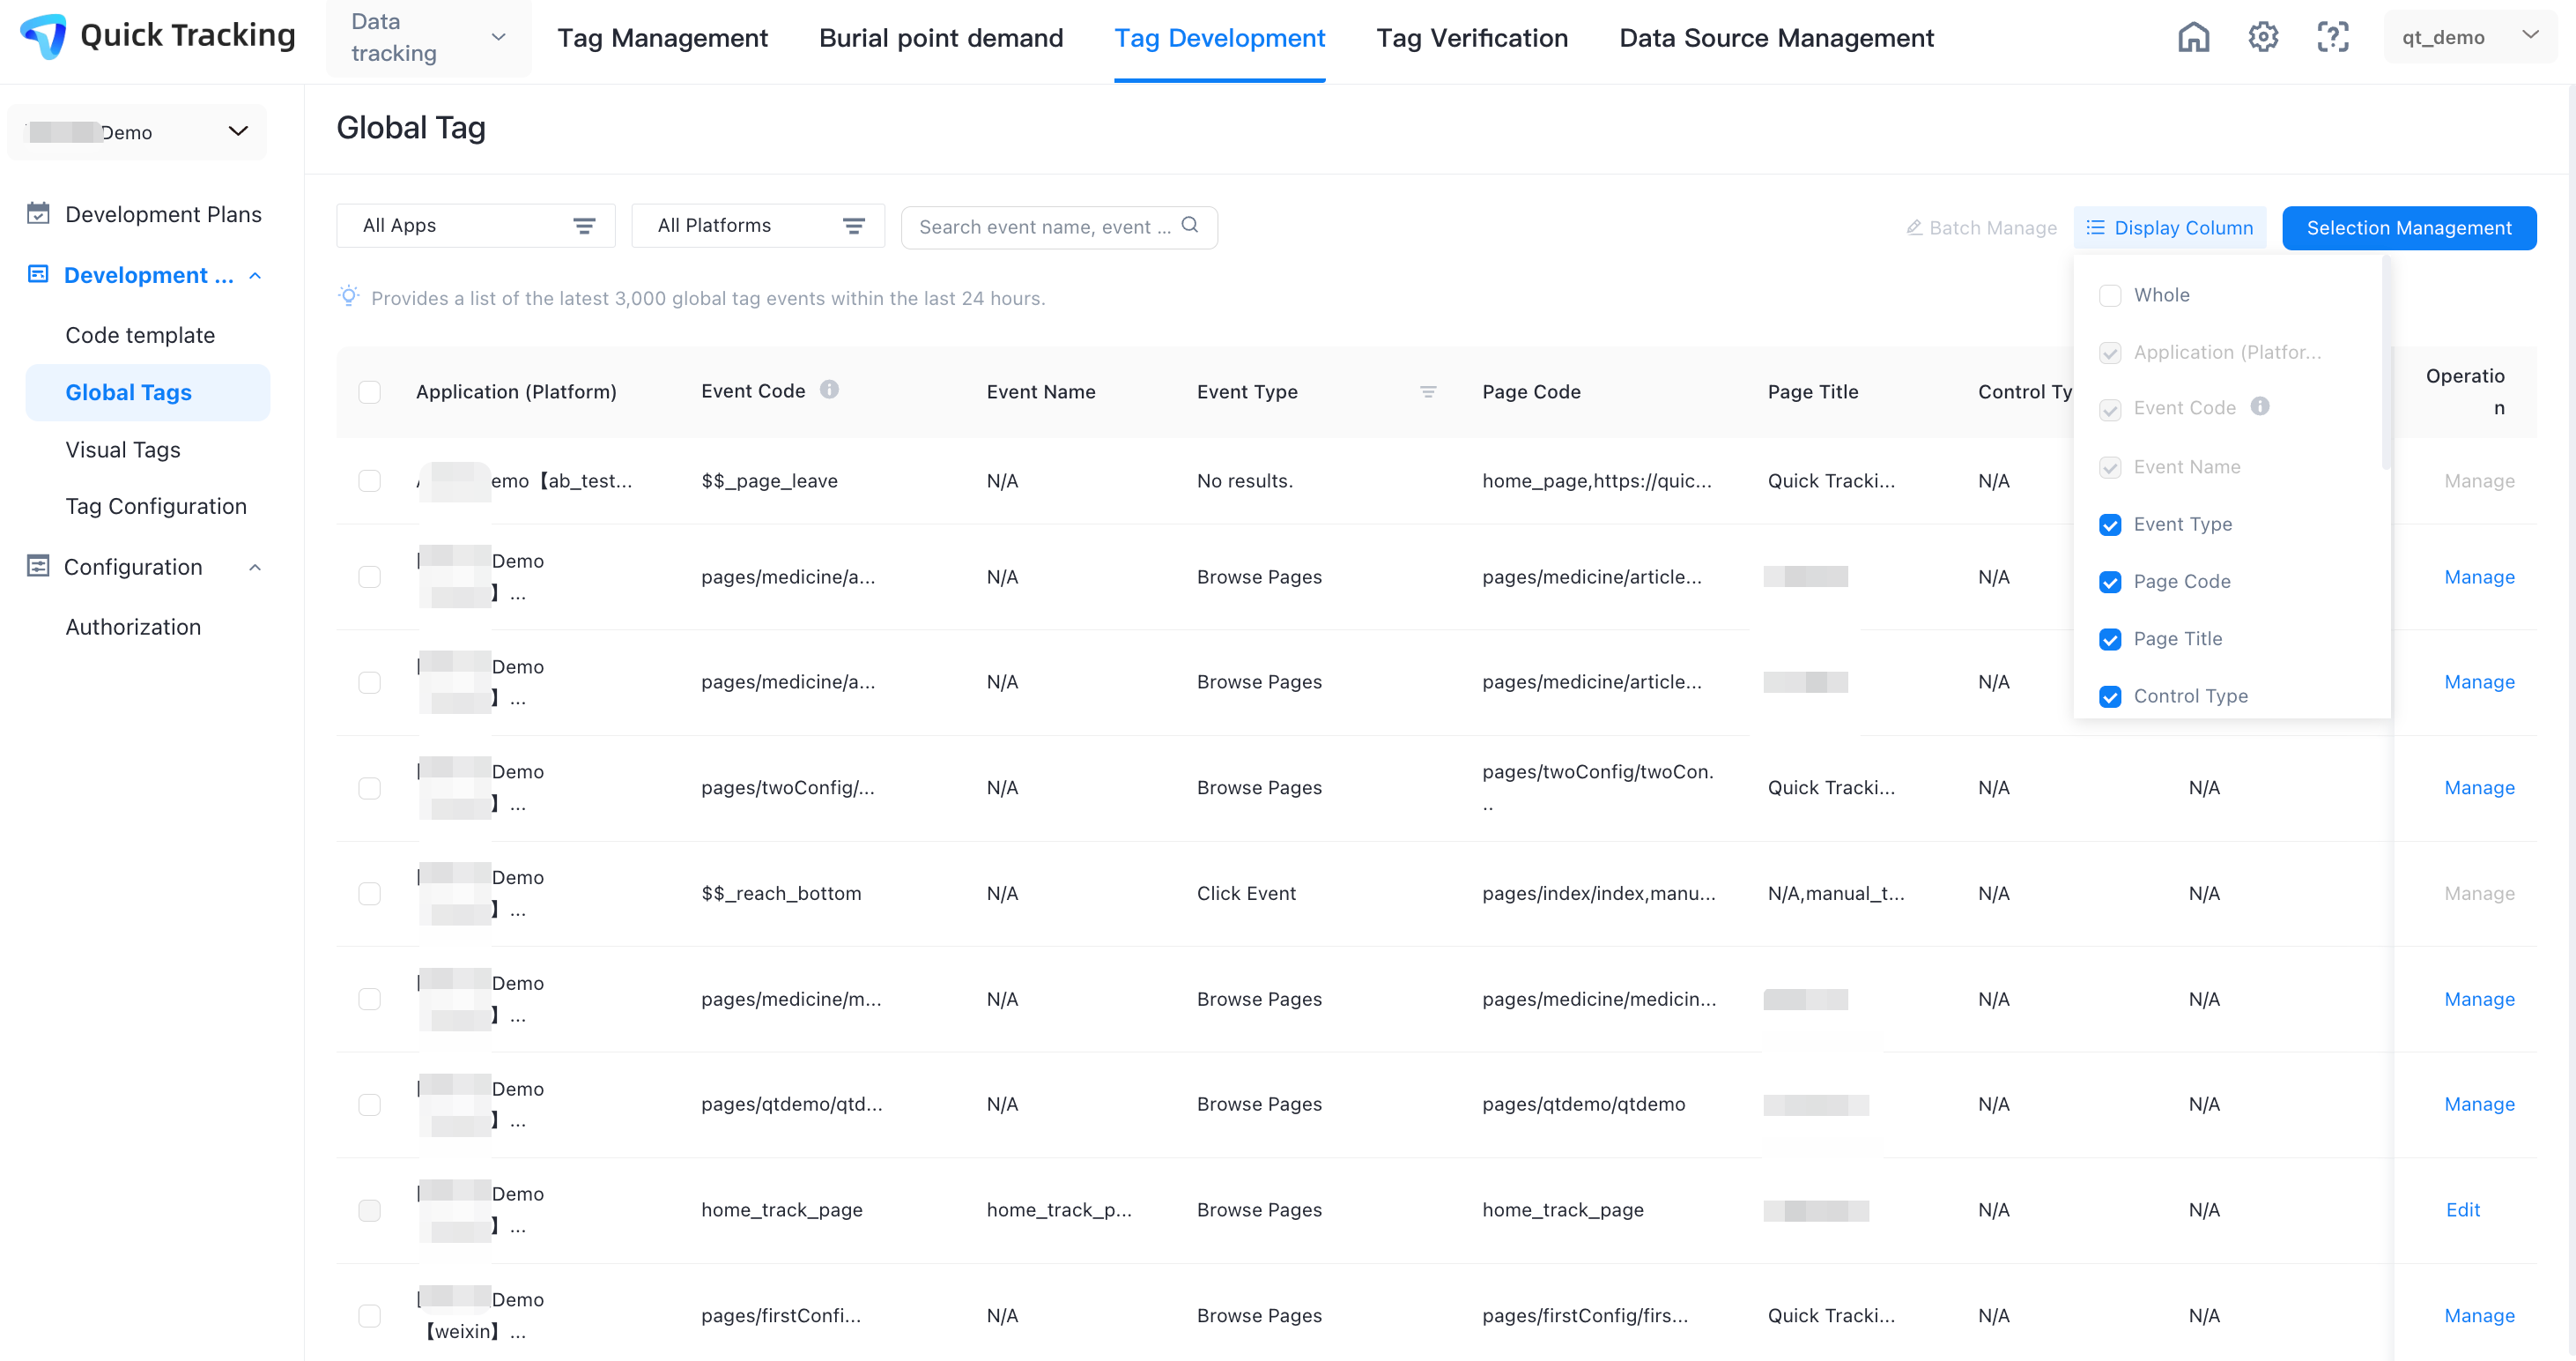Open settings gear icon in header
Screen dimensions: 2576x1361
[x=2263, y=37]
